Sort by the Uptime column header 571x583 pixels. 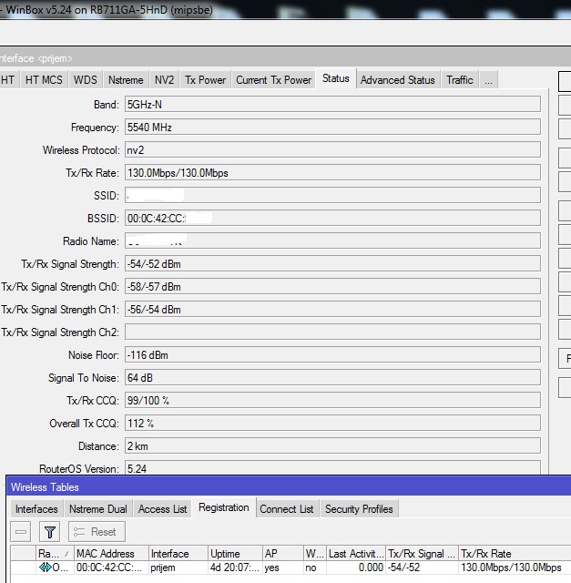[x=235, y=553]
